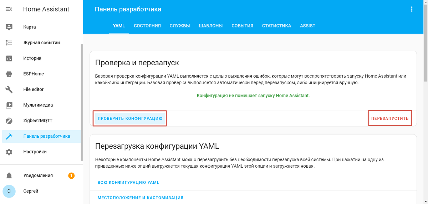Open the СЛУЖБЫ tab
This screenshot has width=428, height=204.
pos(180,26)
